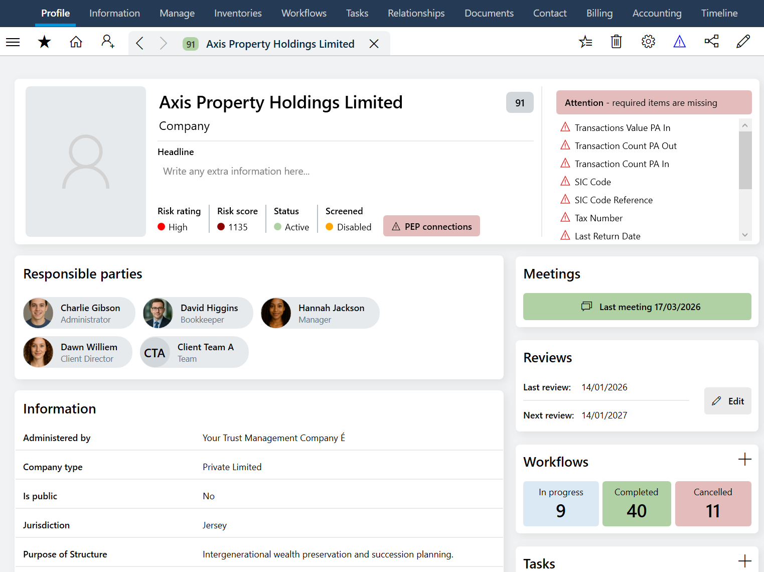Click the add new contact icon
Viewport: 764px width, 572px height.
(x=107, y=42)
